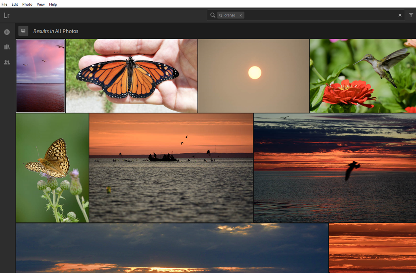The height and width of the screenshot is (273, 416).
Task: Select the monarch butterfly on hand photo
Action: (132, 76)
